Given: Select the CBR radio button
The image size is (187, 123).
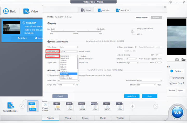Looking at the screenshot, I should click(x=131, y=51).
